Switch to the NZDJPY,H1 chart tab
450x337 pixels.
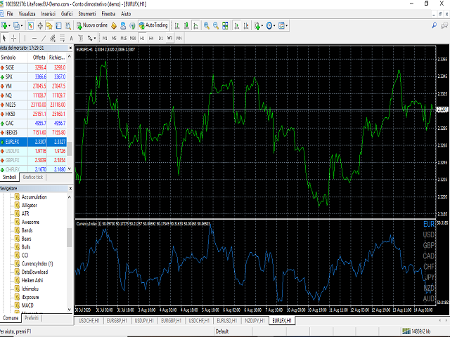256,320
